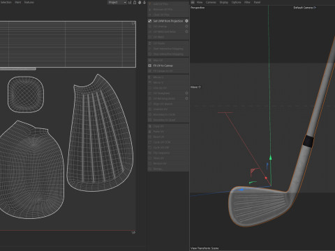
Task: Click the Fit UV to Canvas icon
Action: tap(150, 66)
